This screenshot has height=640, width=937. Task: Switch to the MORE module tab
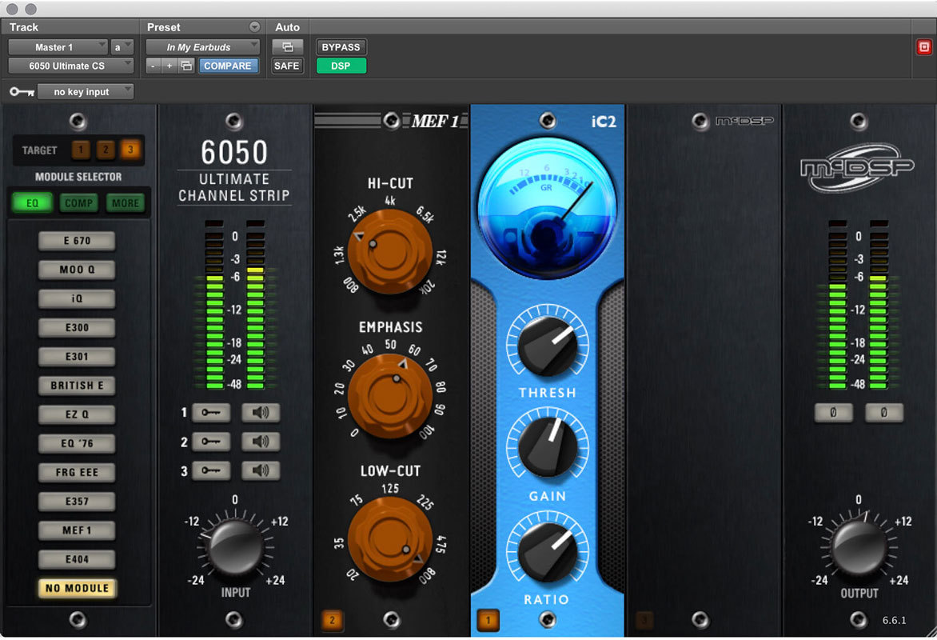(126, 203)
